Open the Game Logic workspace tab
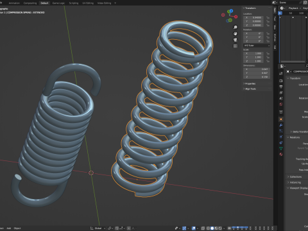Viewport: 308px width, 231px height. [58, 3]
